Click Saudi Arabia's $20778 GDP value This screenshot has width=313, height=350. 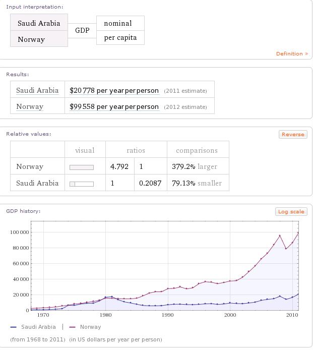pyautogui.click(x=114, y=90)
